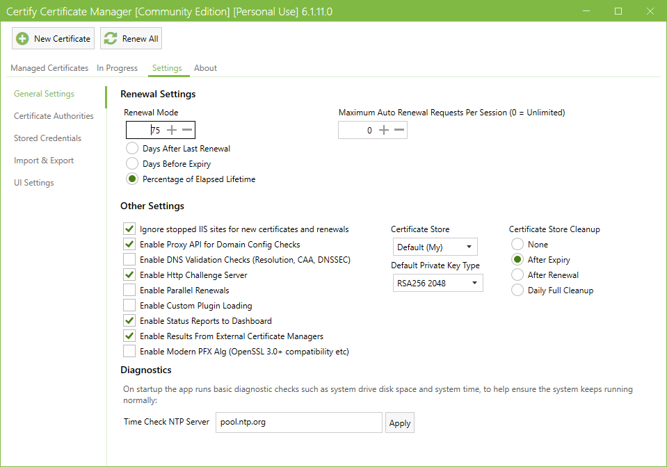
Task: Enable Modern PFX Alg checkbox
Action: [x=129, y=352]
